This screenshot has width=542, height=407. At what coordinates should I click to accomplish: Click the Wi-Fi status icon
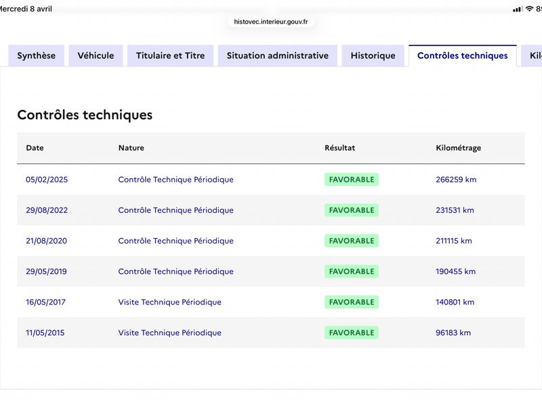tap(528, 9)
